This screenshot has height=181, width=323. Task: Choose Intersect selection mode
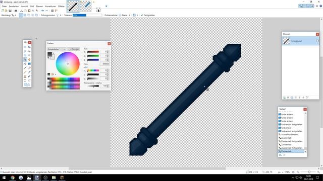coord(33,15)
